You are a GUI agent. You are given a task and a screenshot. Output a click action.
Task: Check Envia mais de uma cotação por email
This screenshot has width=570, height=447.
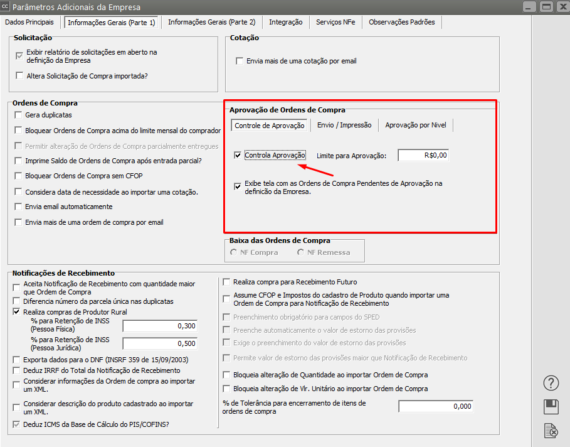coord(239,62)
